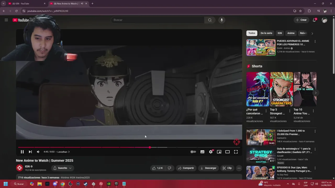
Task: Open Steam from the taskbar
Action: pyautogui.click(x=86, y=184)
